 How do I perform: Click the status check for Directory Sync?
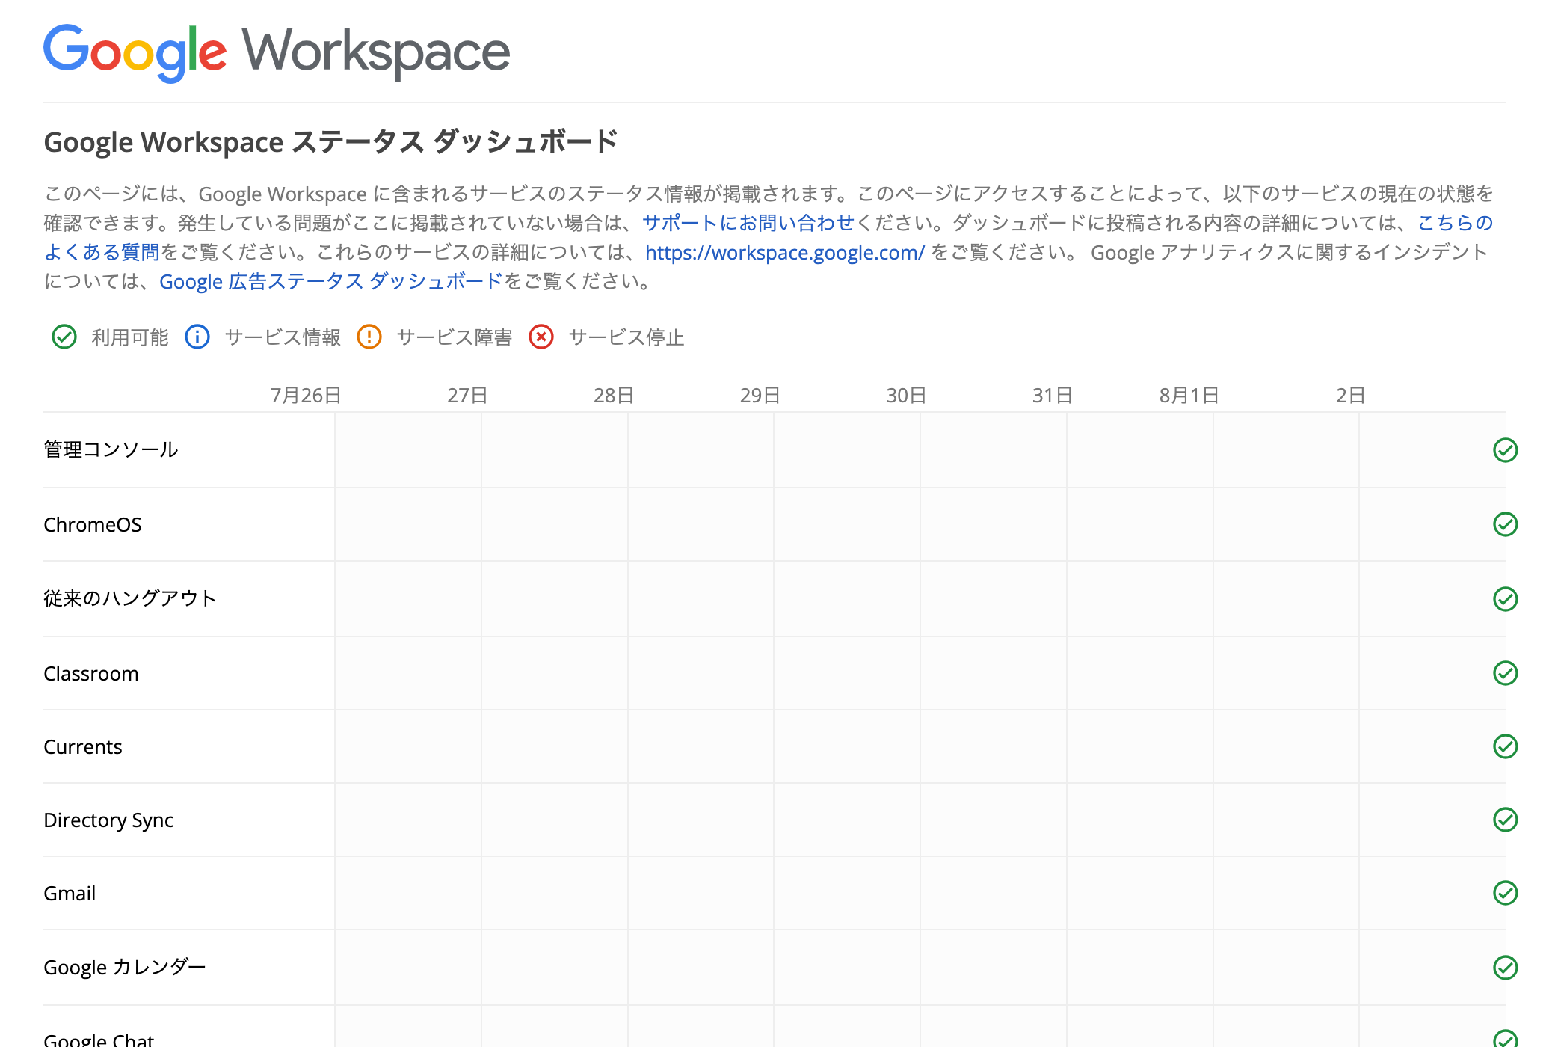[x=1505, y=820]
